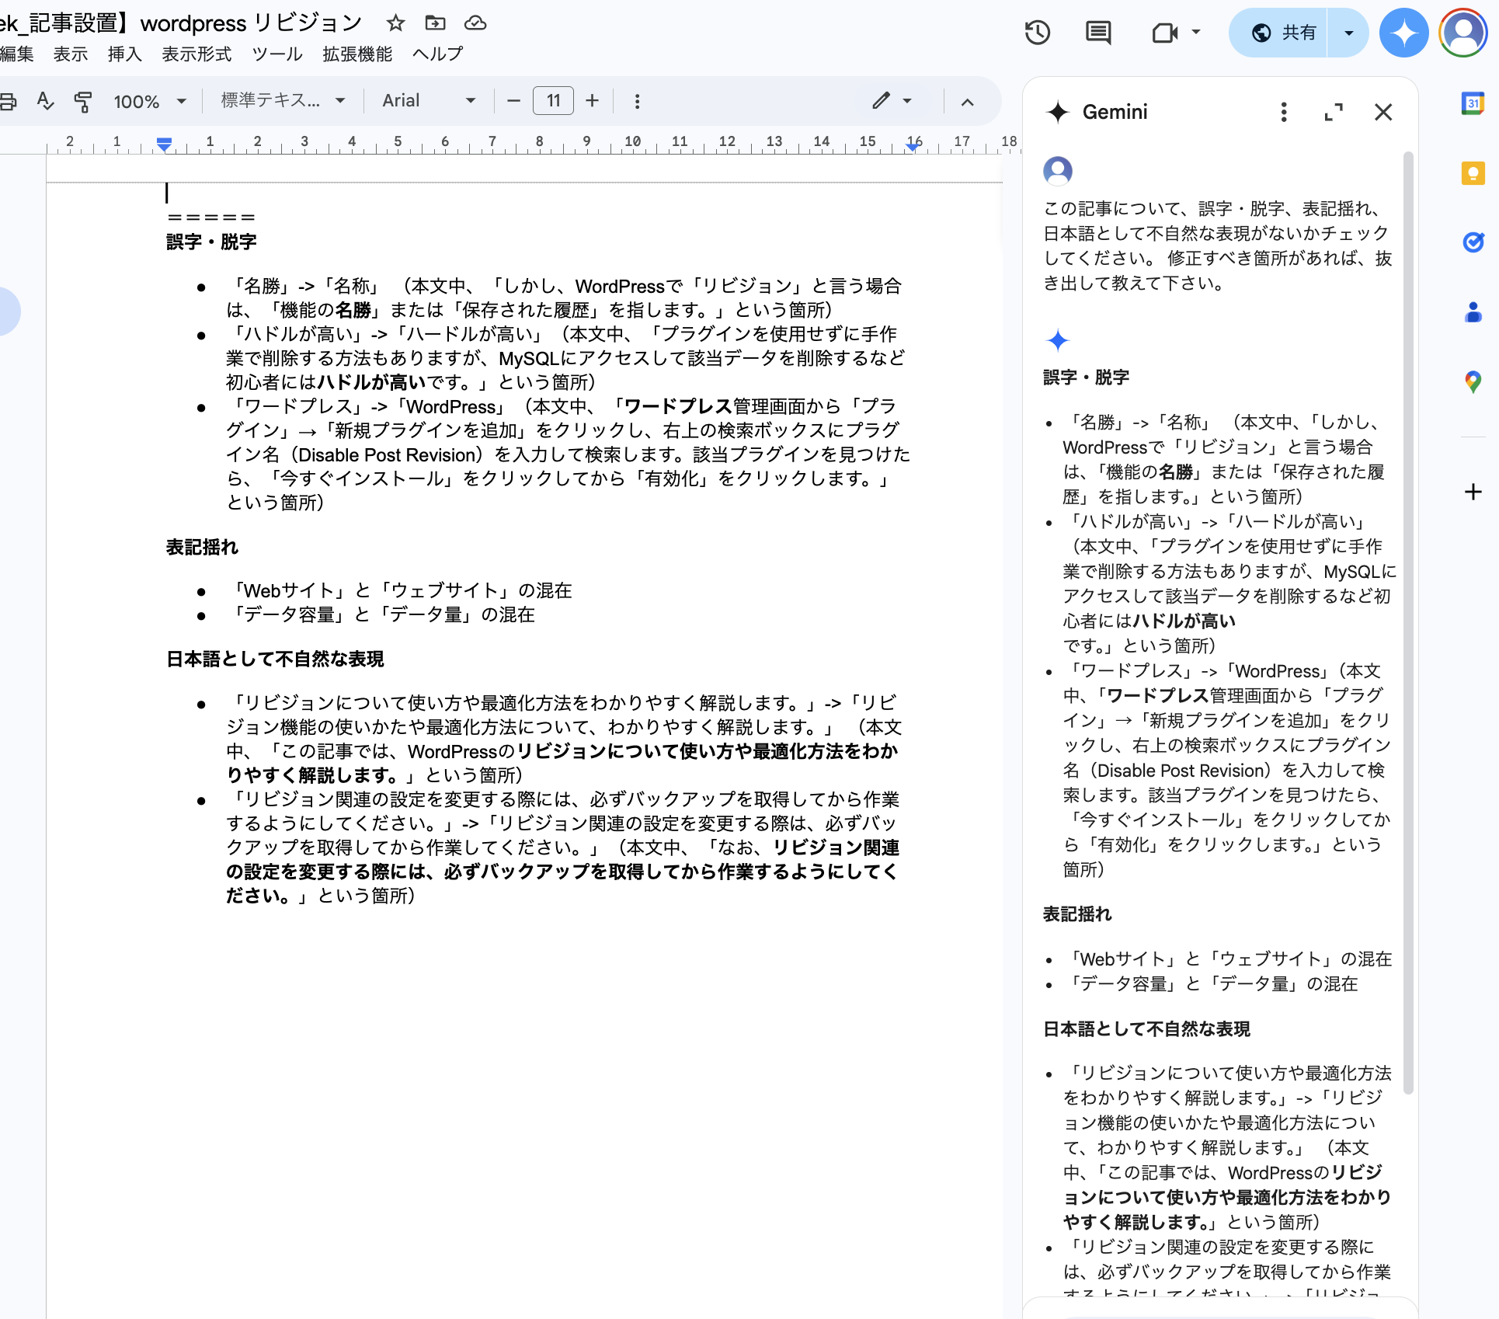The height and width of the screenshot is (1319, 1499).
Task: Open the 挿入 menu
Action: click(125, 54)
